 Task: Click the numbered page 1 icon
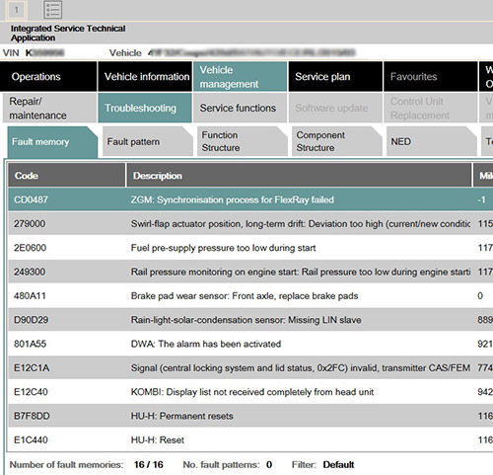click(x=16, y=10)
